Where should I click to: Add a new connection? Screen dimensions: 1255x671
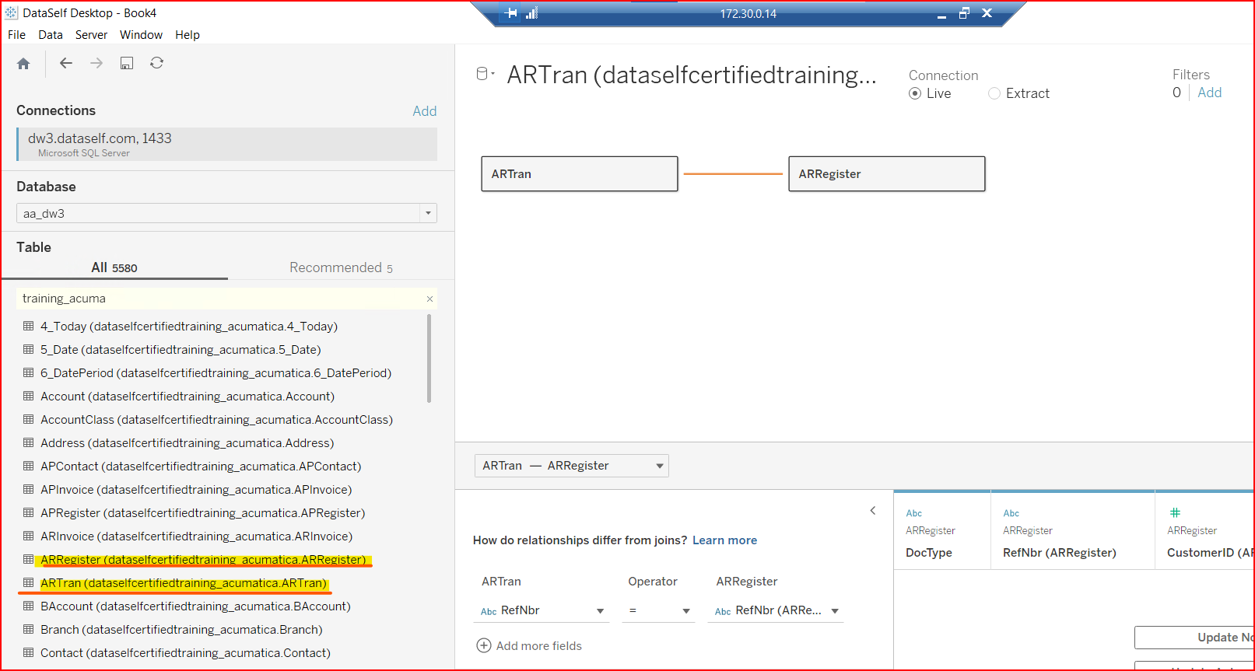tap(424, 111)
